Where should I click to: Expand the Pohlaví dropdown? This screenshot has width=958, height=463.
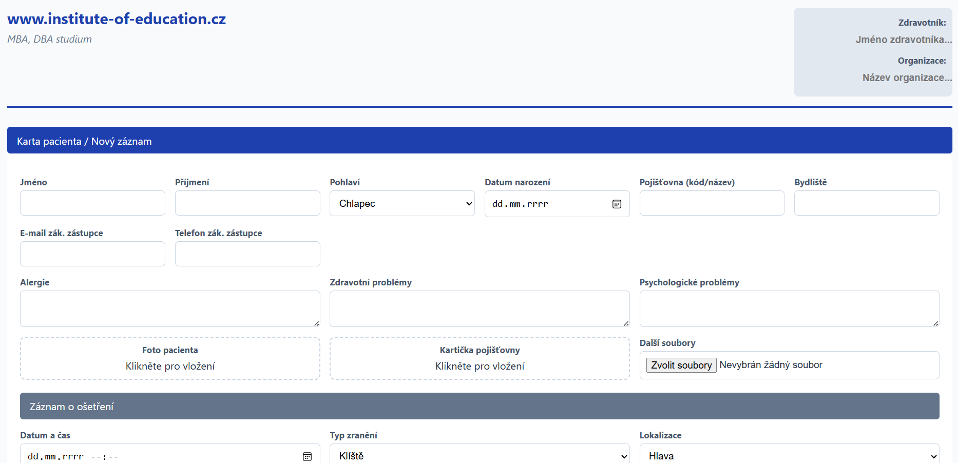pyautogui.click(x=402, y=204)
